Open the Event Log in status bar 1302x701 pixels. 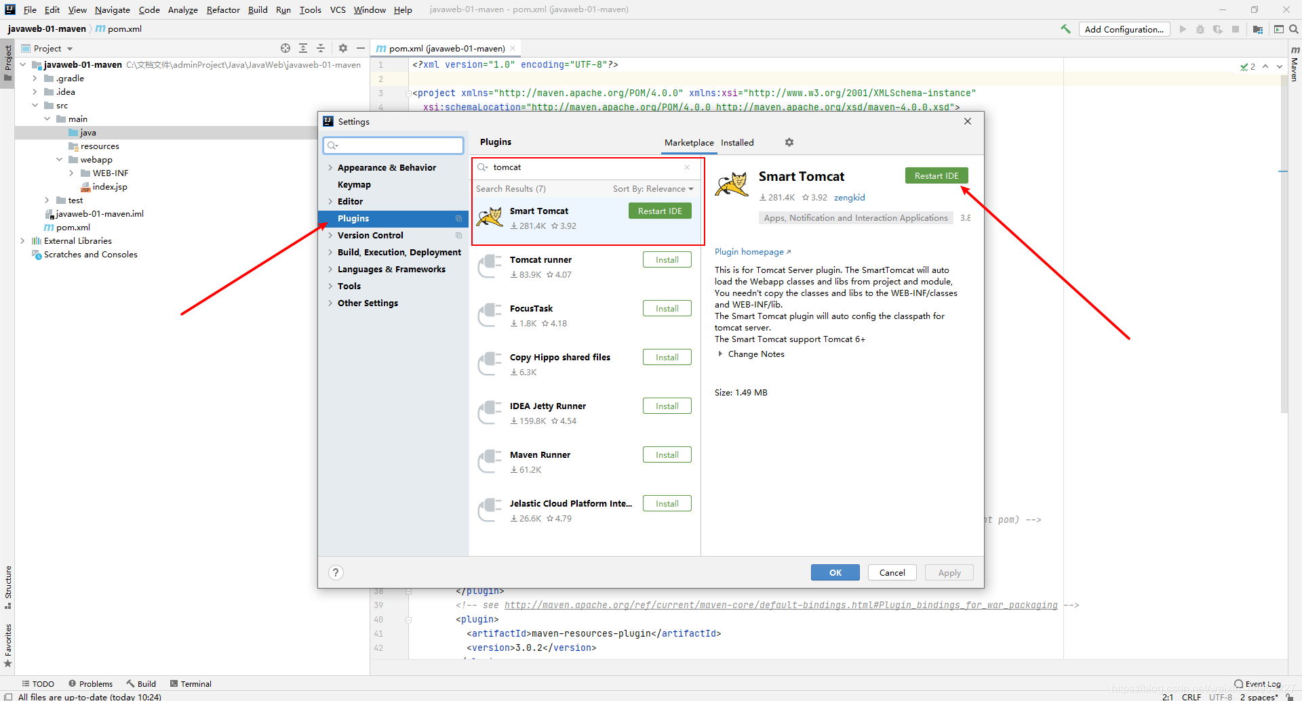(1258, 683)
